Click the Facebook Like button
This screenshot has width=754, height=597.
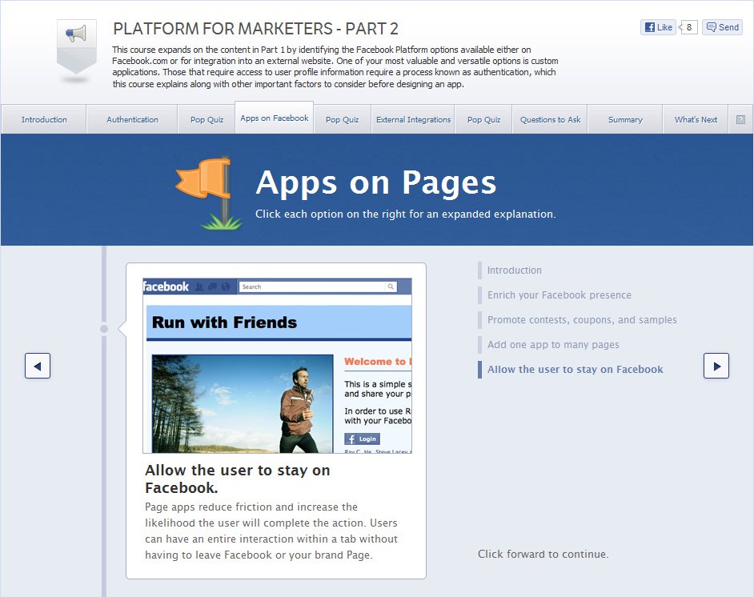tap(658, 27)
